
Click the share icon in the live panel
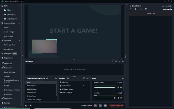141,9
